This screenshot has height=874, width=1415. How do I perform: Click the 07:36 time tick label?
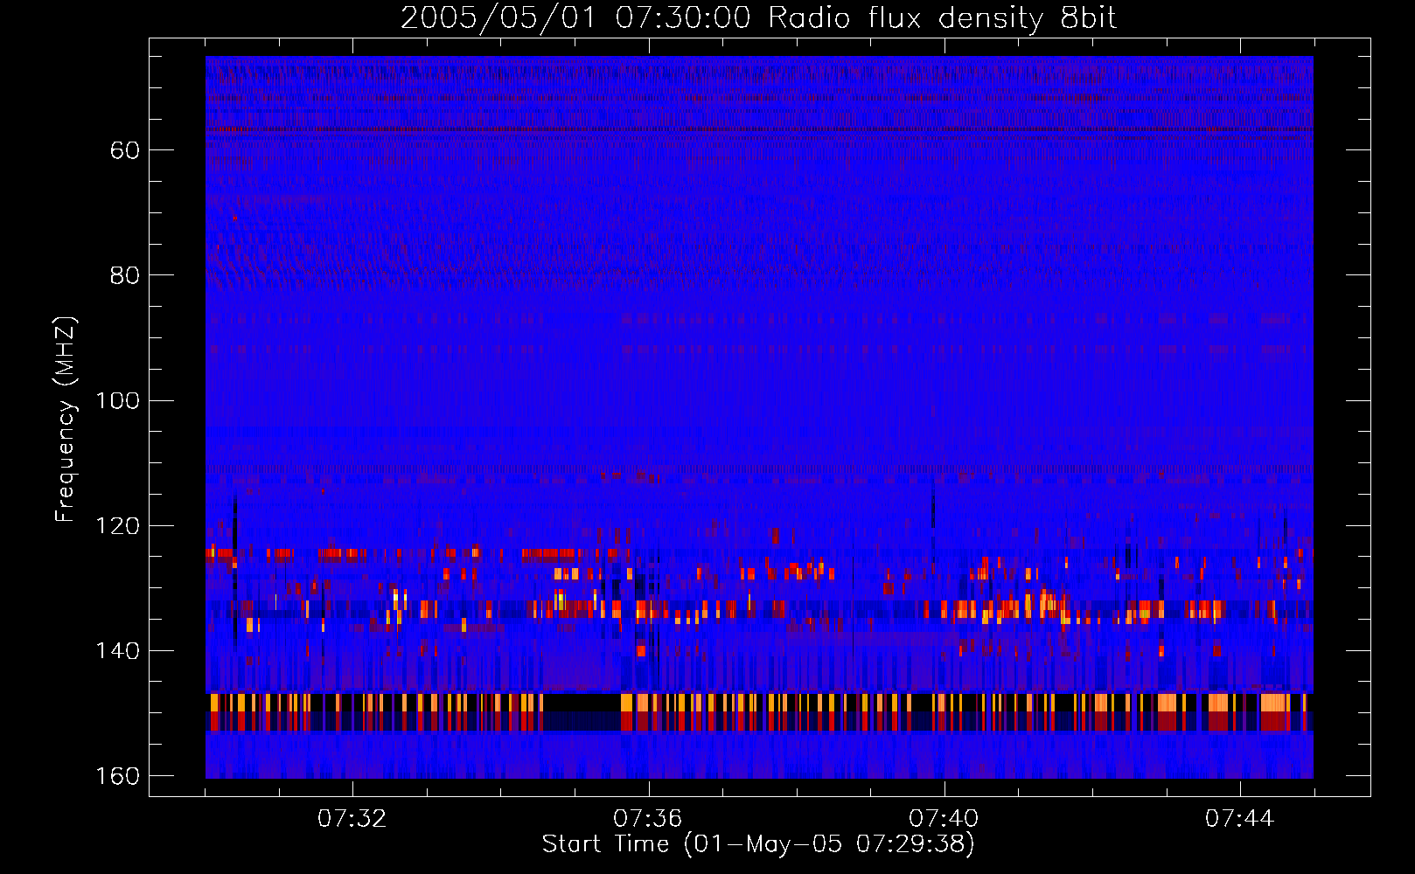point(648,818)
